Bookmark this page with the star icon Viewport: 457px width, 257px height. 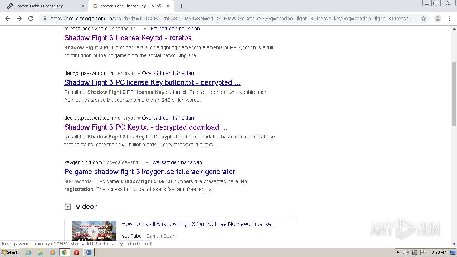(423, 19)
